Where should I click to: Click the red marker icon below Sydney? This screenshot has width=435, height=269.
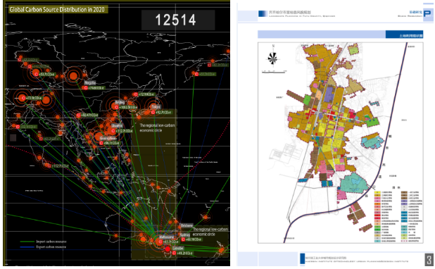point(183,239)
